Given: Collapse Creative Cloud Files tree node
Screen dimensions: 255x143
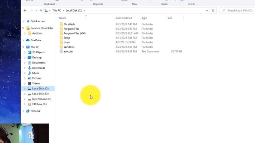Looking at the screenshot, I should [23, 28].
